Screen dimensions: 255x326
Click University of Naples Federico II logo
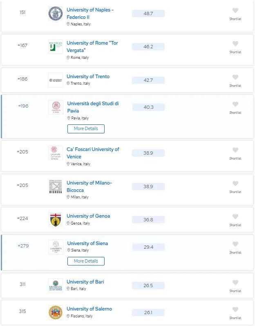[x=56, y=13]
